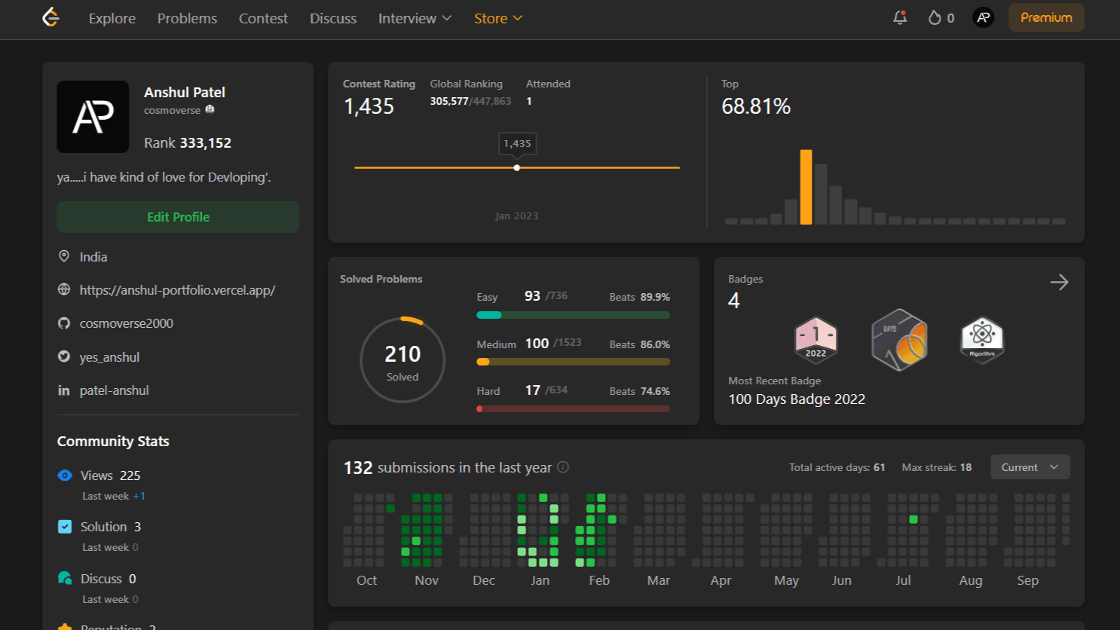
Task: Open the yes_anshul Twitter link
Action: click(x=109, y=357)
